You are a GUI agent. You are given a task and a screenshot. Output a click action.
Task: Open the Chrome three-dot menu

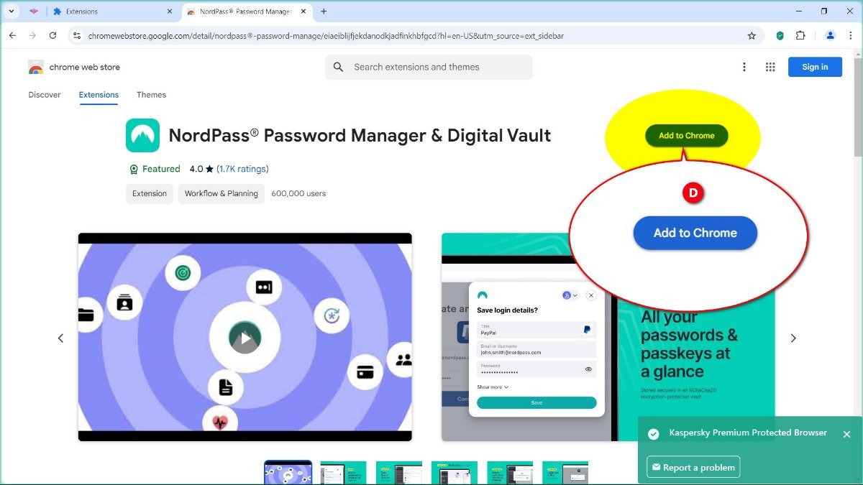pyautogui.click(x=851, y=35)
